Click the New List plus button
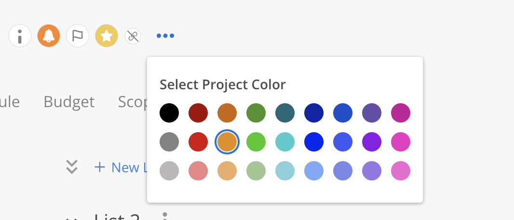 [x=100, y=167]
